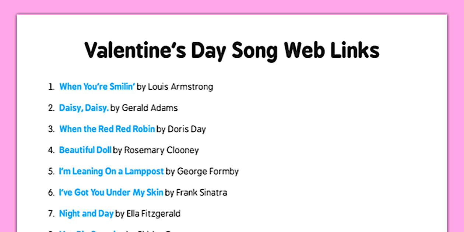
Task: Click the 'by Doris Day' text
Action: pos(181,129)
